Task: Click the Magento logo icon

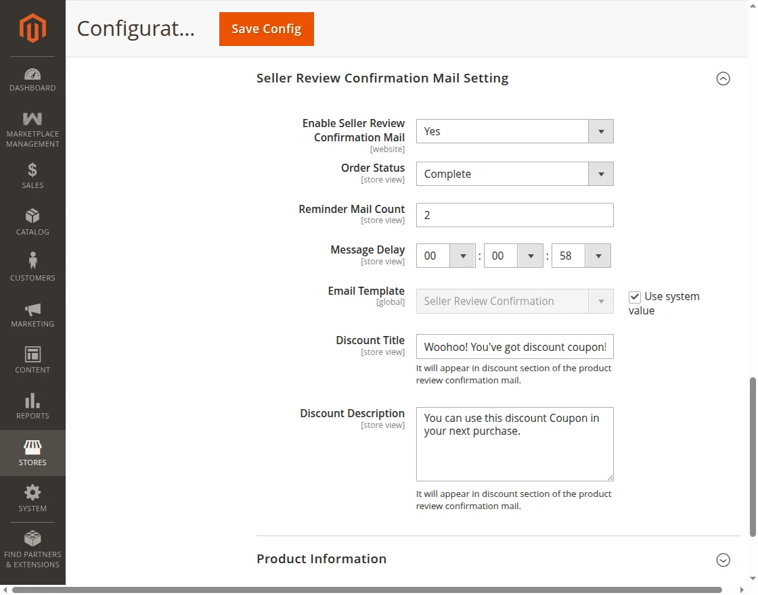Action: 32,28
